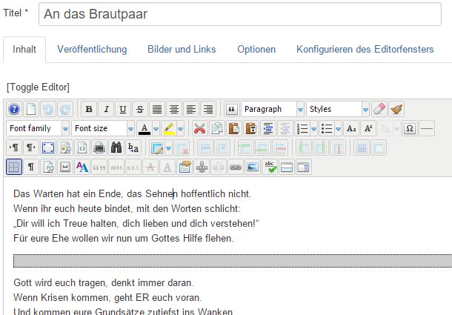
Task: Open Konfigurieren des Editorfensters tab
Action: pyautogui.click(x=365, y=50)
